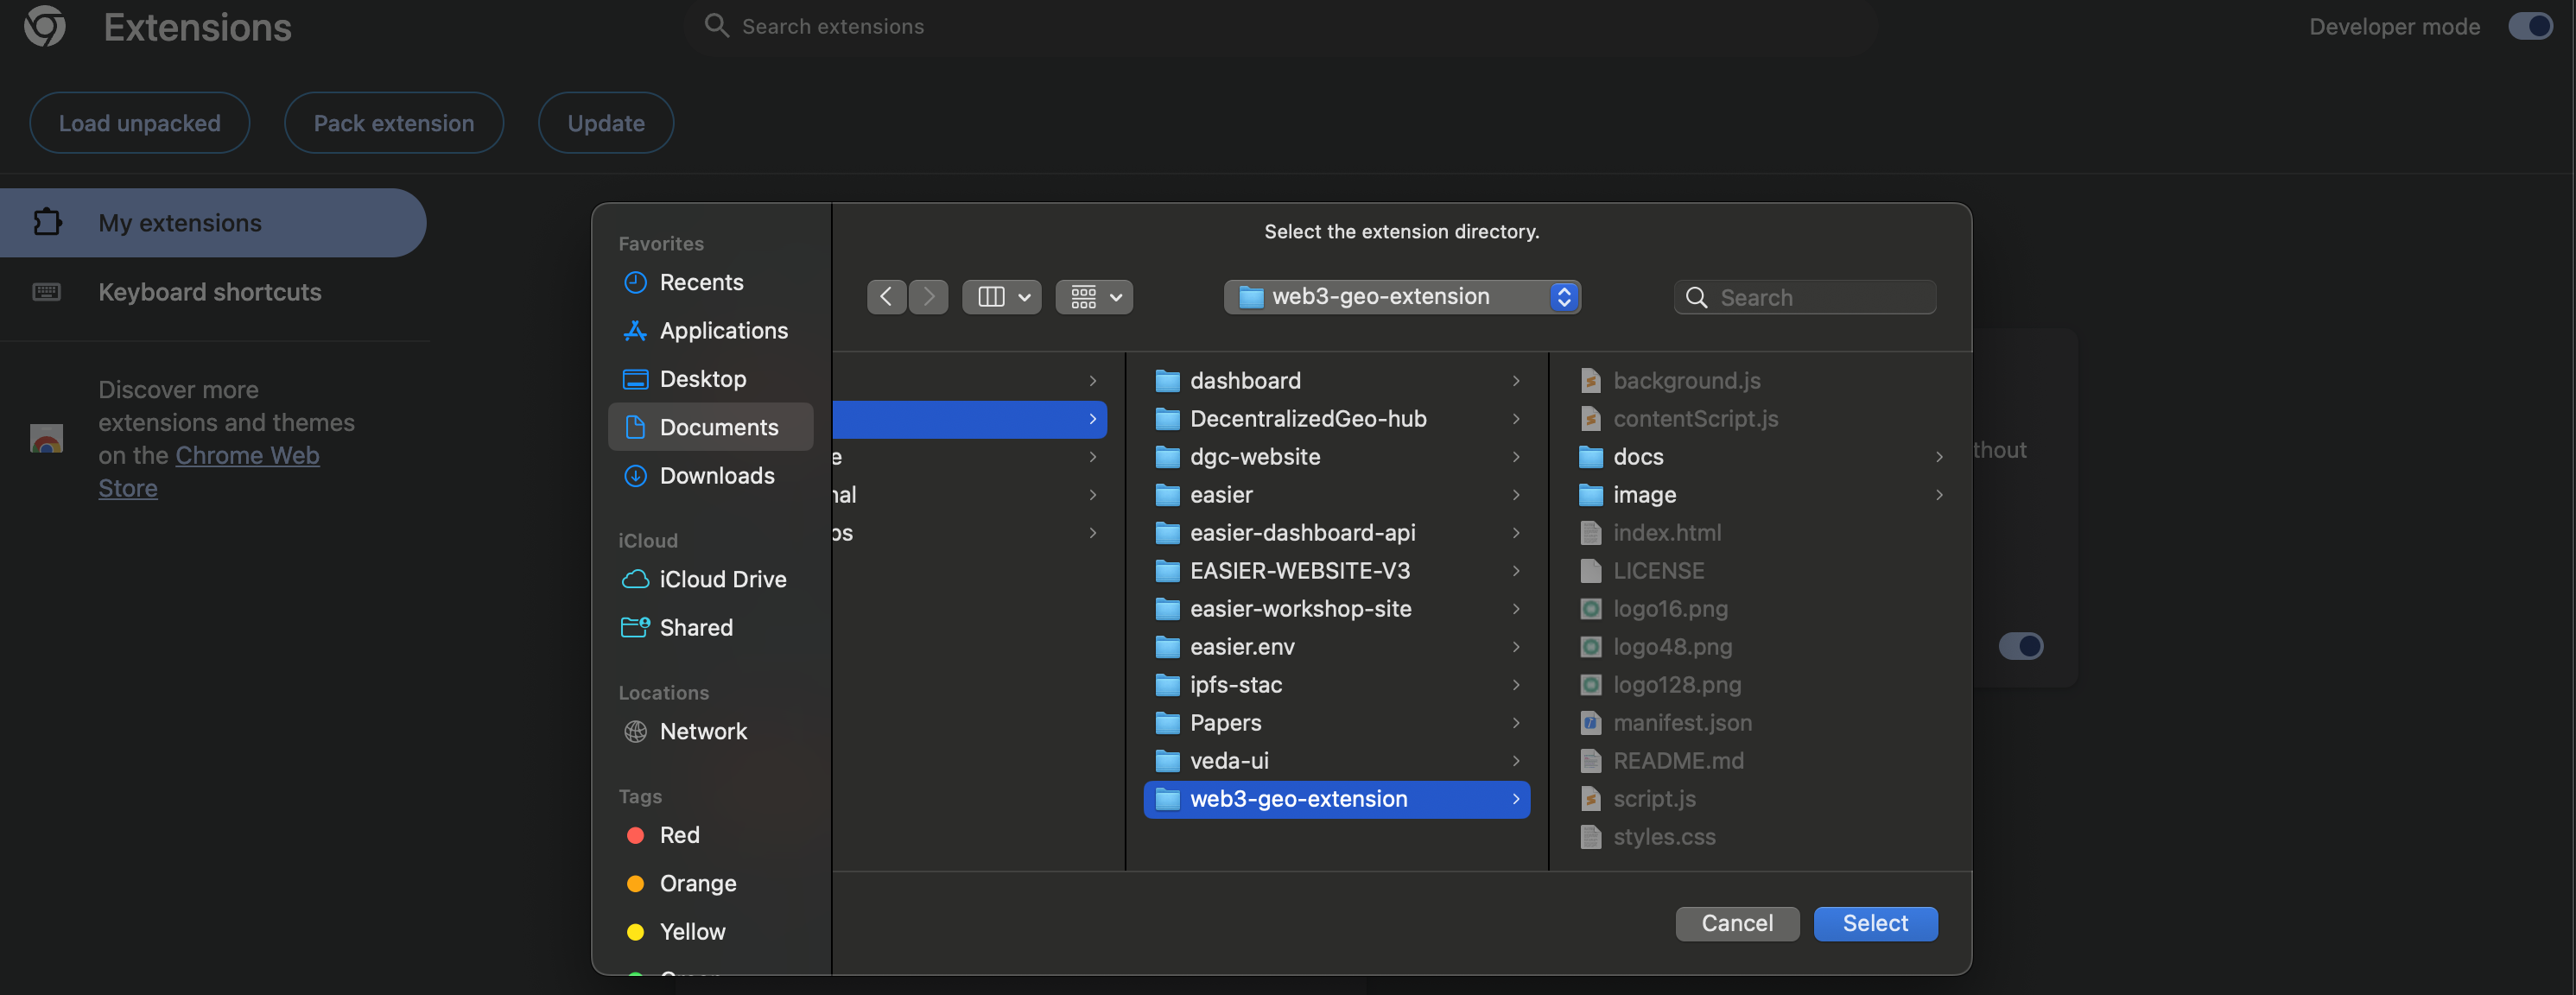This screenshot has width=2576, height=995.
Task: Expand the ipfs-stac folder chevron
Action: [1516, 685]
